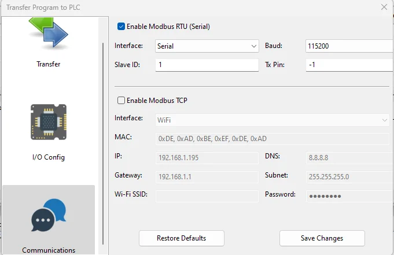The height and width of the screenshot is (255, 394).
Task: Close the Transfer Program to PLC dialog
Action: pos(384,7)
